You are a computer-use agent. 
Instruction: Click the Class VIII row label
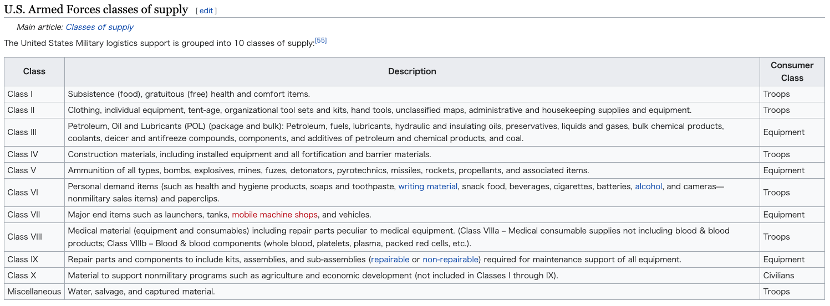[25, 237]
